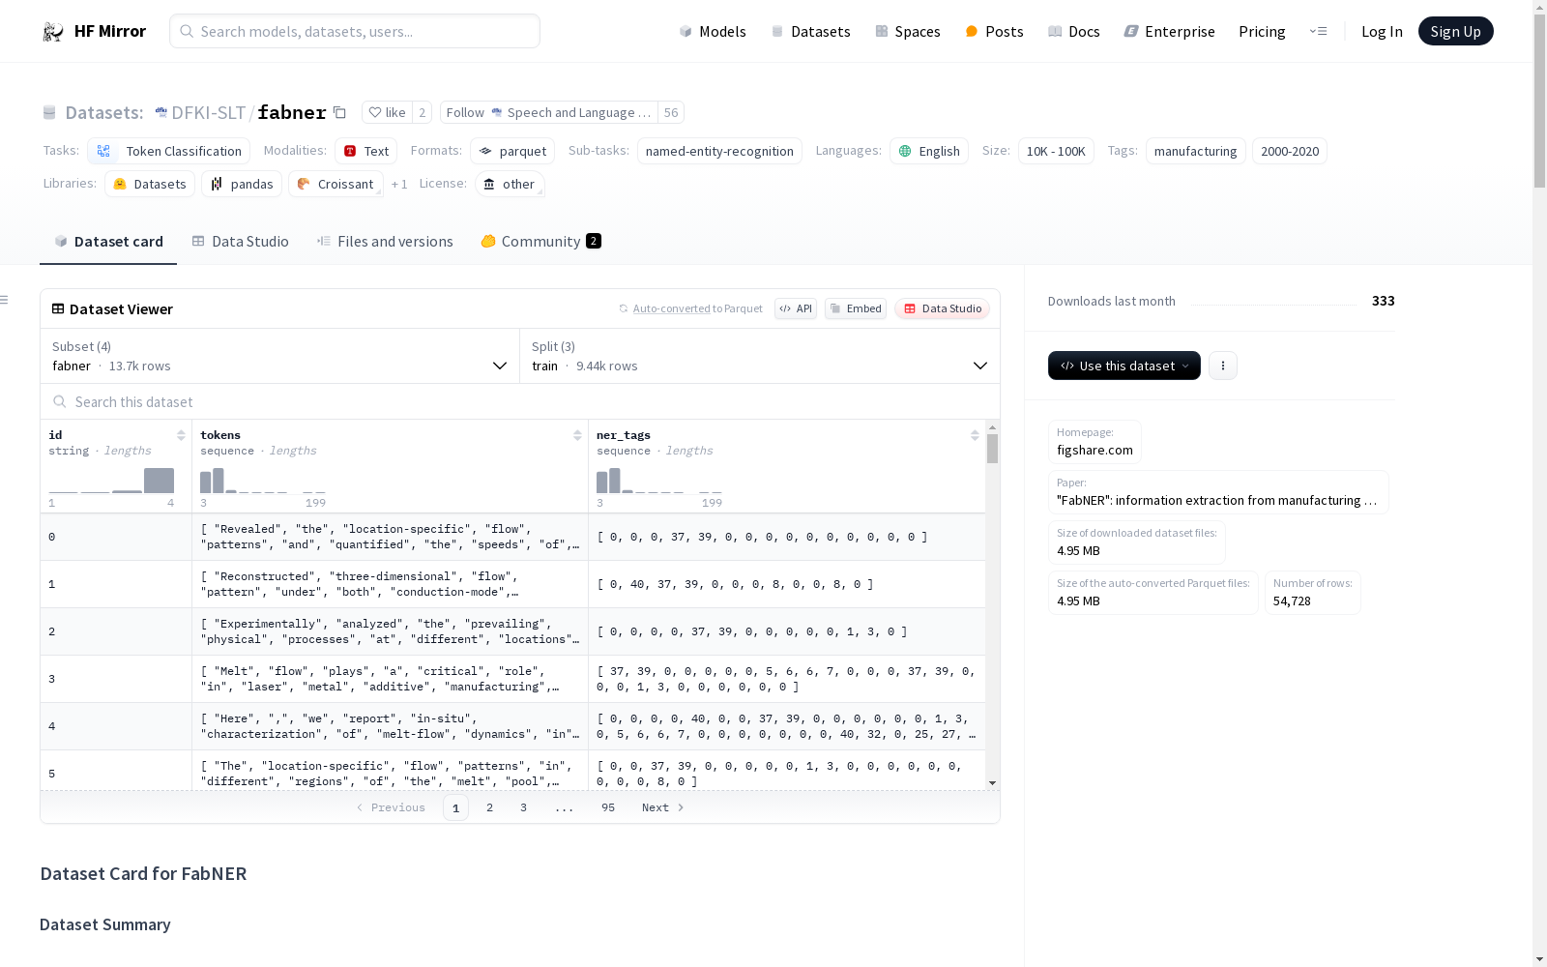Click the like count 2
Image resolution: width=1547 pixels, height=967 pixels.
pyautogui.click(x=423, y=112)
